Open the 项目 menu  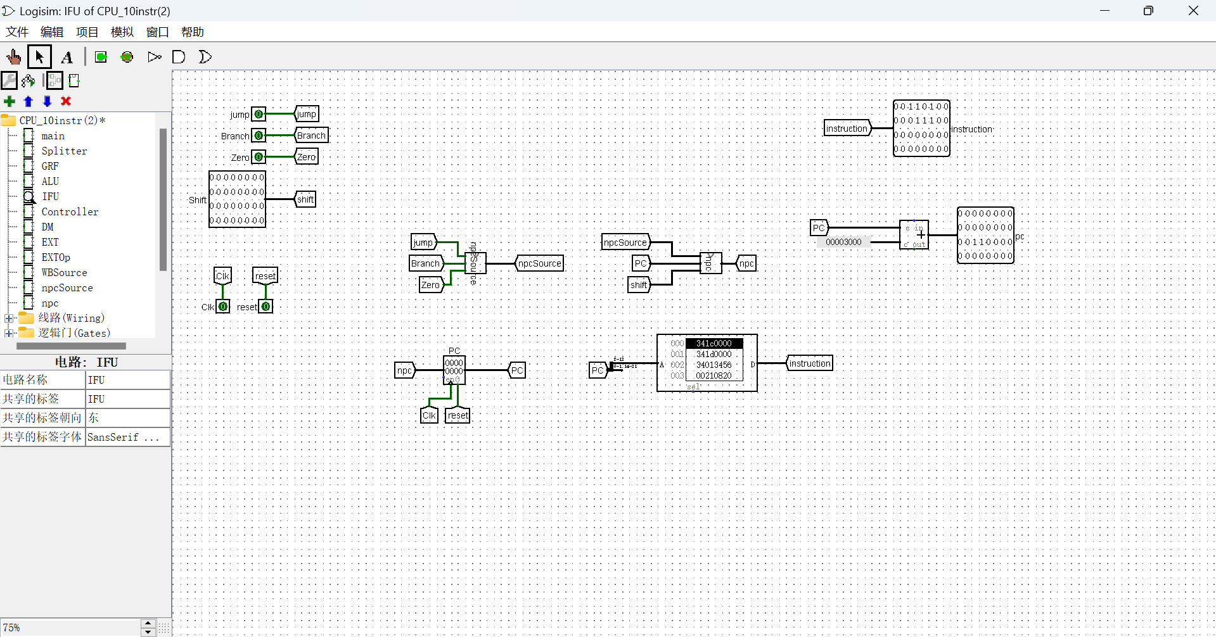87,32
